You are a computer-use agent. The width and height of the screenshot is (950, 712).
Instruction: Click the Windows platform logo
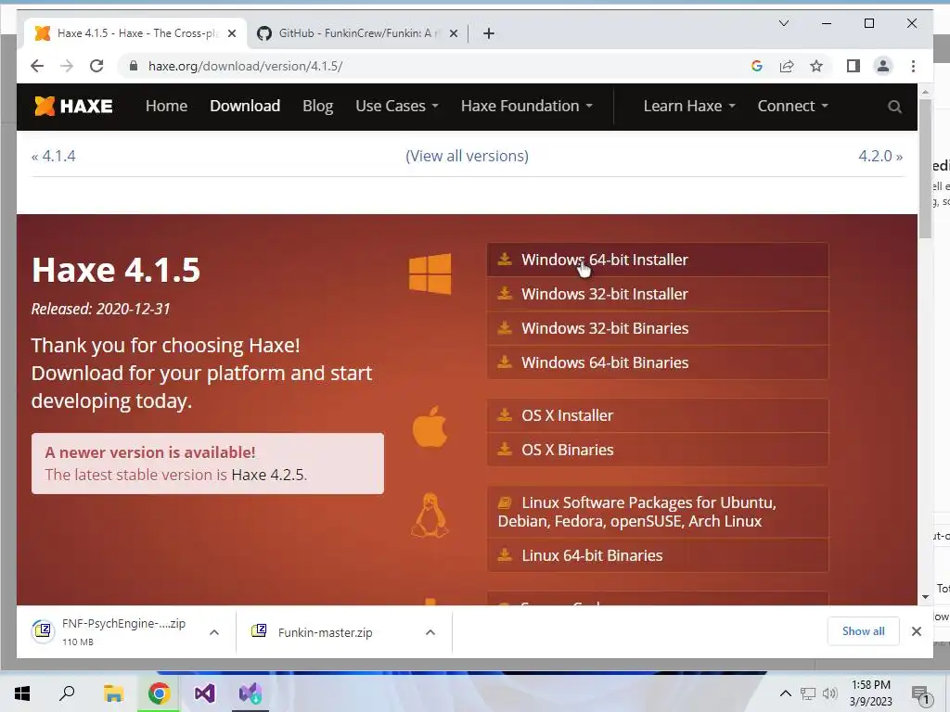430,273
